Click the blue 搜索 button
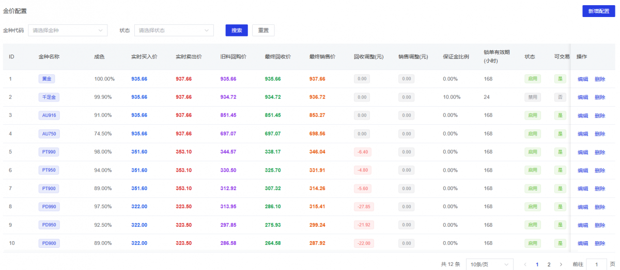620x270 pixels. [237, 30]
